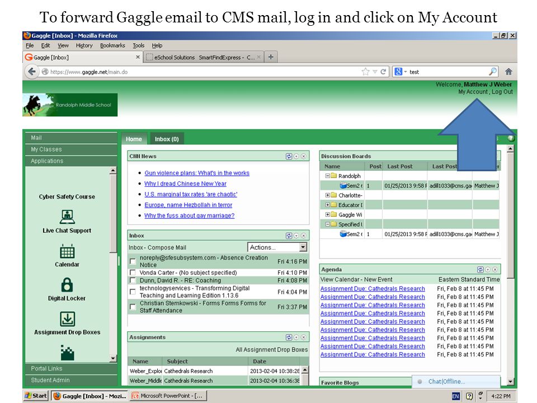Click the Log Out link
Screen dimensions: 537x403
502,92
